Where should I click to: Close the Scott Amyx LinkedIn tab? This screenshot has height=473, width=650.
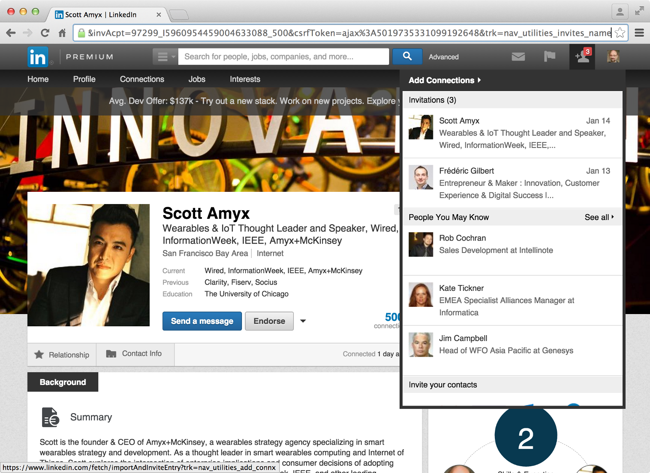click(x=158, y=14)
